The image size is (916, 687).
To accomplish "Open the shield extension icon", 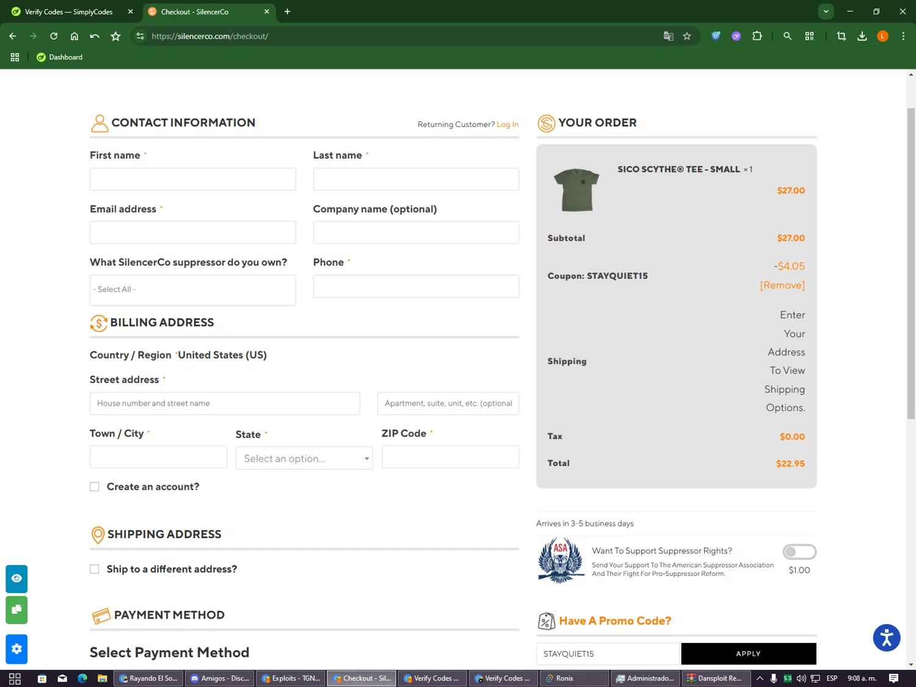I will point(716,36).
